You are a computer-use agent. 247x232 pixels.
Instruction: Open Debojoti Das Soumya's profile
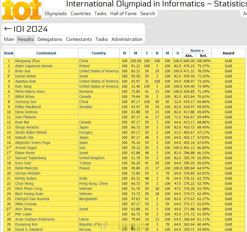point(32,199)
